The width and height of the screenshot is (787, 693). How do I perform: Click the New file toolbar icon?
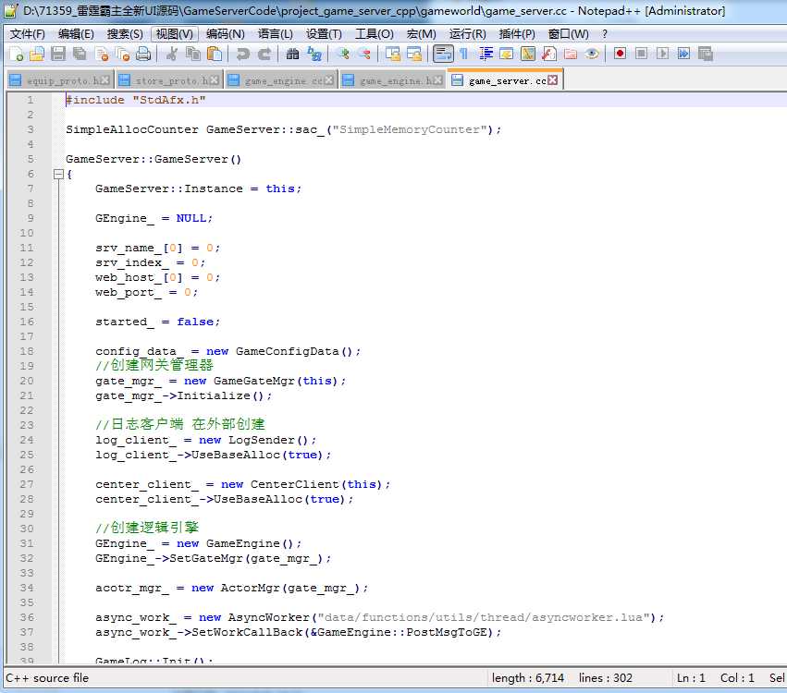point(16,55)
